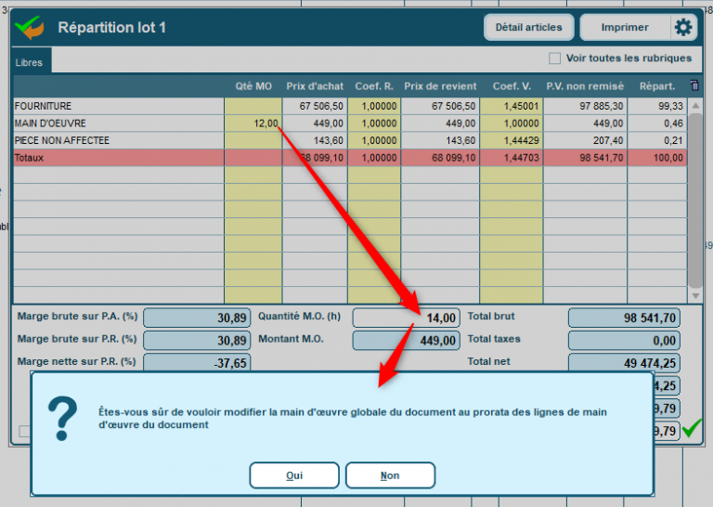This screenshot has width=713, height=507.
Task: Click Qté MO cell of MAIN D'OEUVRE
Action: (253, 123)
